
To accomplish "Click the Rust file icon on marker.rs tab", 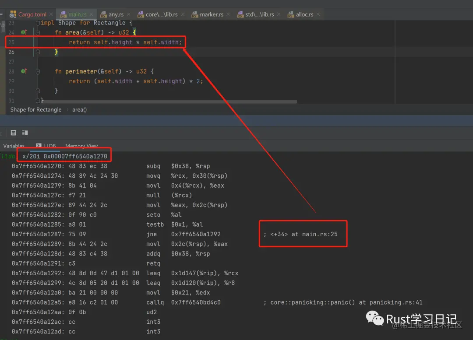I will pyautogui.click(x=194, y=14).
